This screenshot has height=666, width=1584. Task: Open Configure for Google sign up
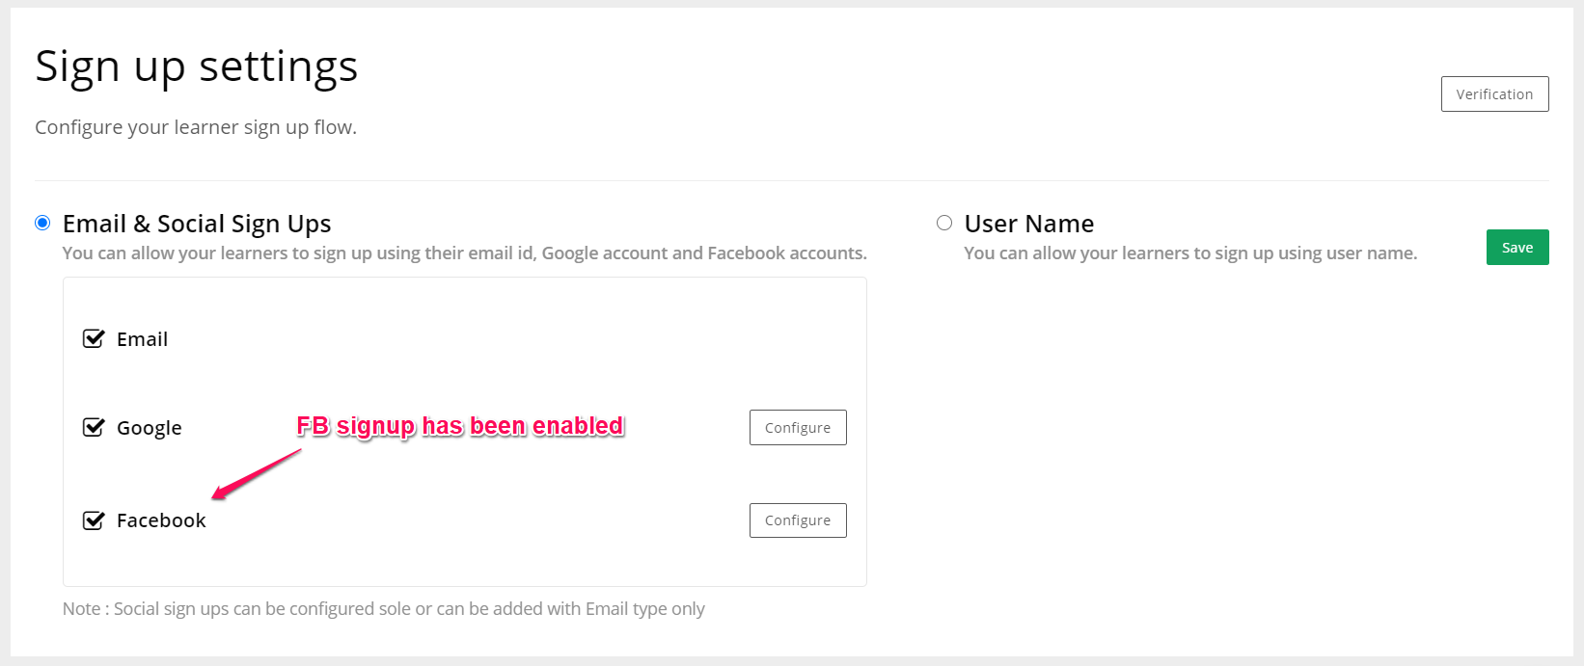click(798, 427)
